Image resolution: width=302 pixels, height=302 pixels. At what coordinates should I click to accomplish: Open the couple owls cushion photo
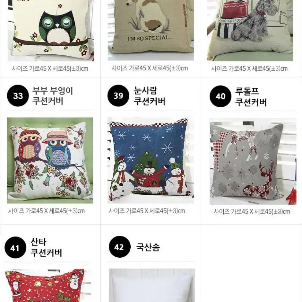point(50,160)
